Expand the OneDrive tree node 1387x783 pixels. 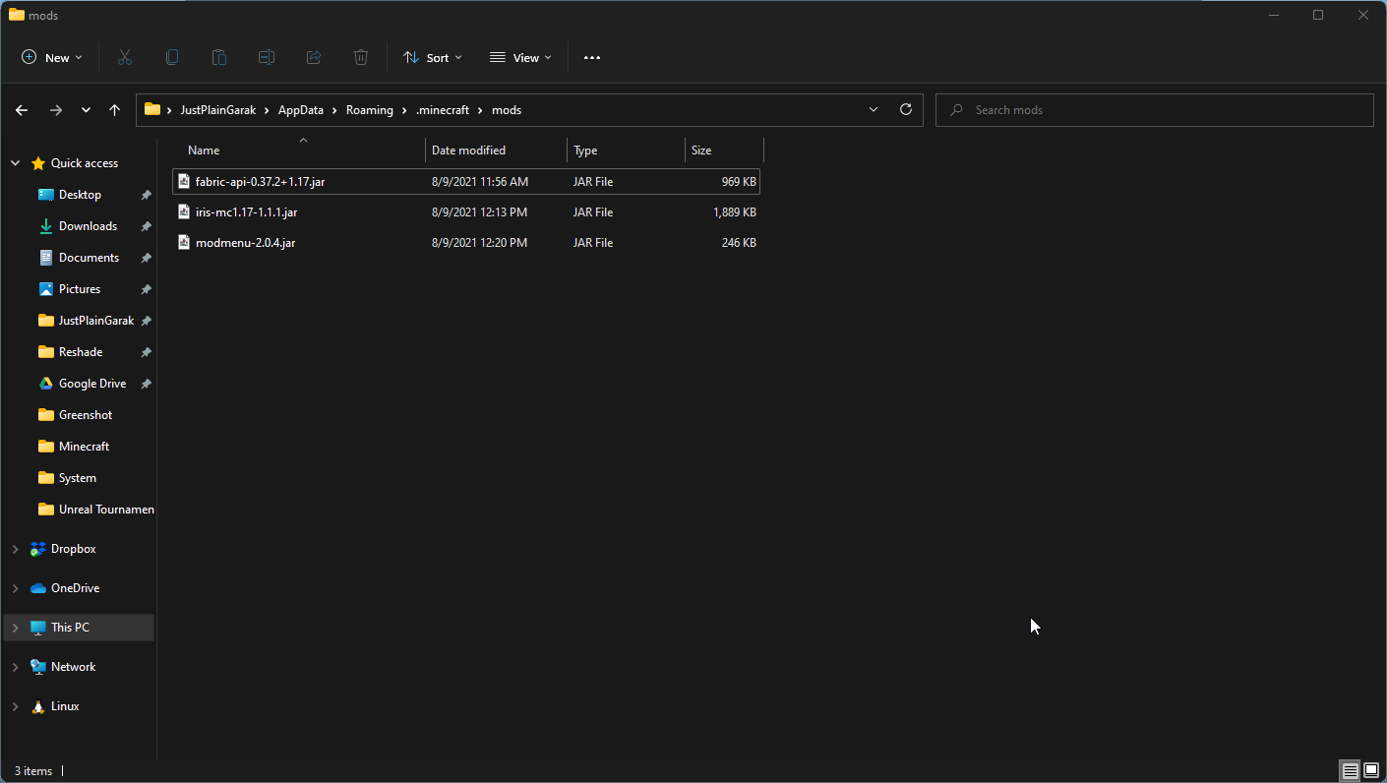pyautogui.click(x=15, y=588)
